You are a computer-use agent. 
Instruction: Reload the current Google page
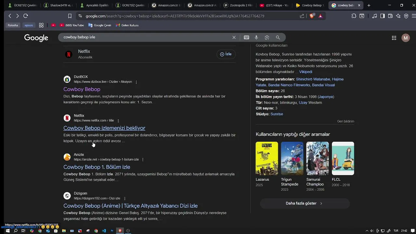26,16
